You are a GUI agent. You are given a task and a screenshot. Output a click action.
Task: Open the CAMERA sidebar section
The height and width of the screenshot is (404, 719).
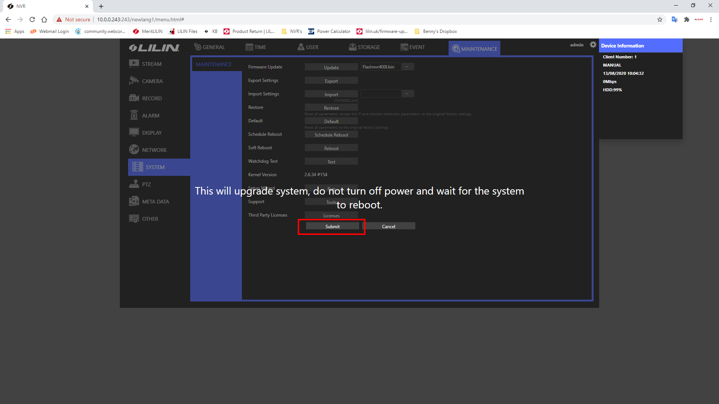152,81
